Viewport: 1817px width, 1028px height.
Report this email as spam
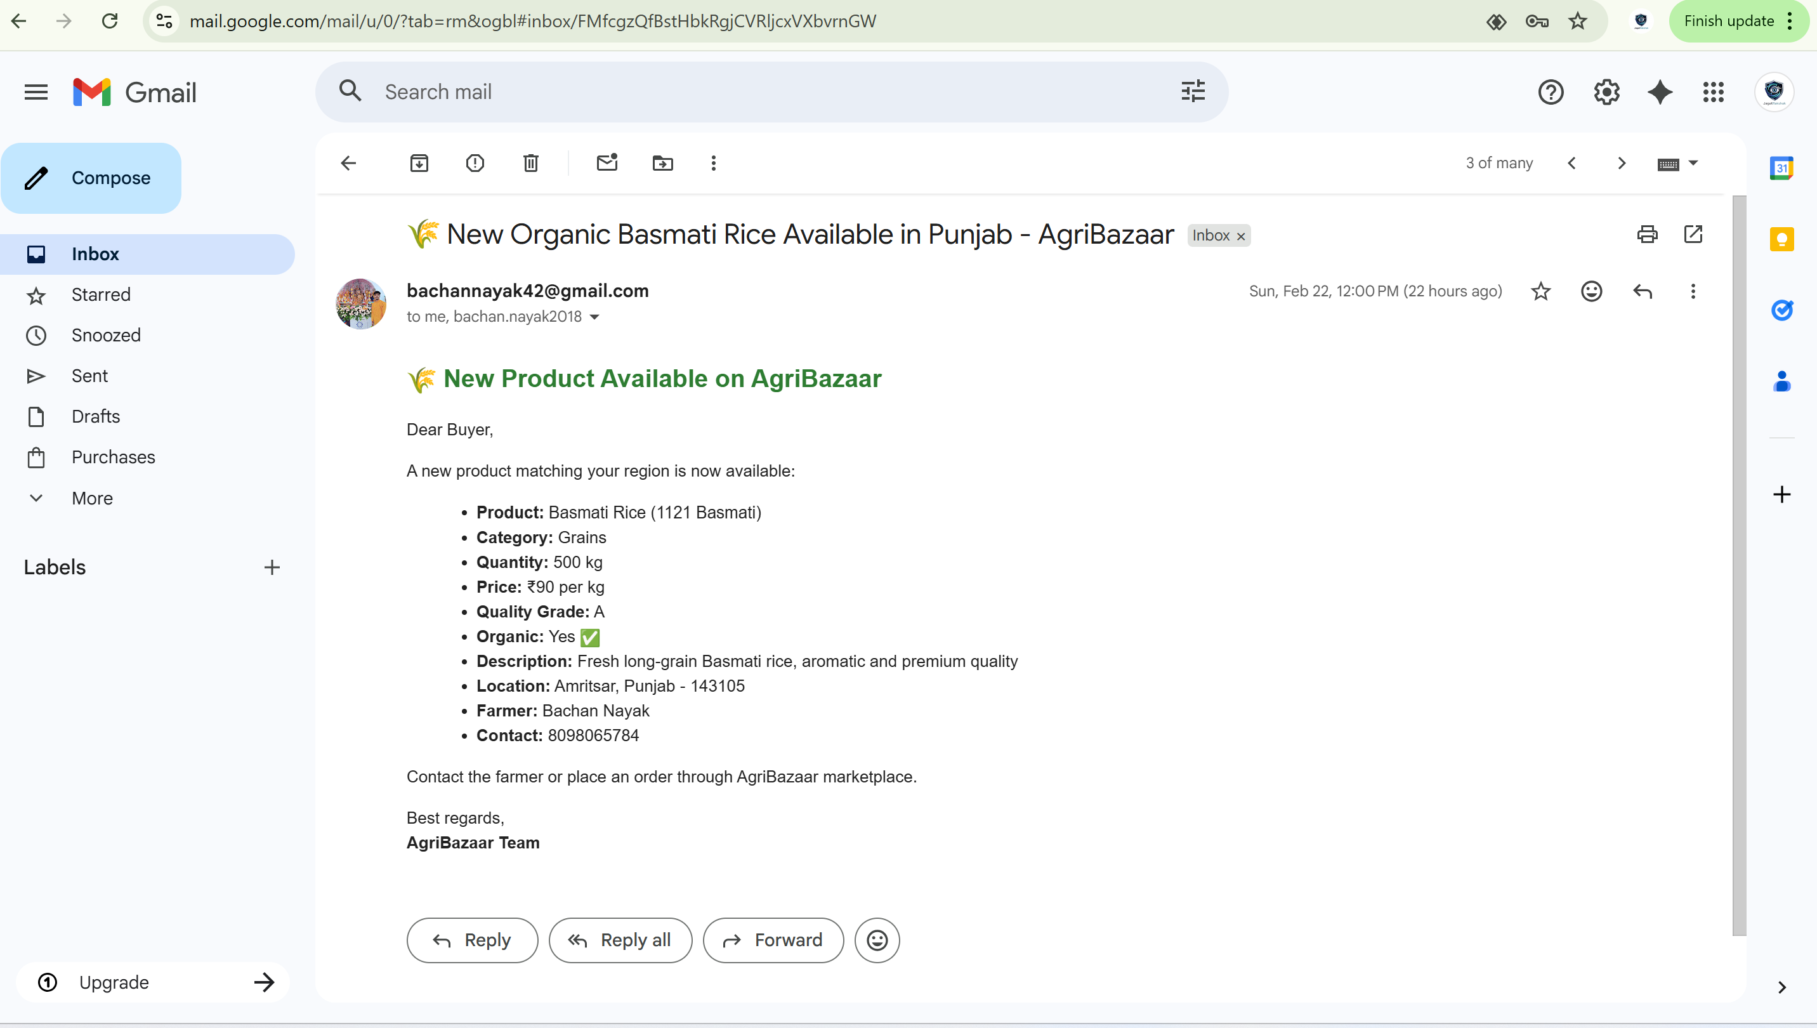click(x=475, y=163)
